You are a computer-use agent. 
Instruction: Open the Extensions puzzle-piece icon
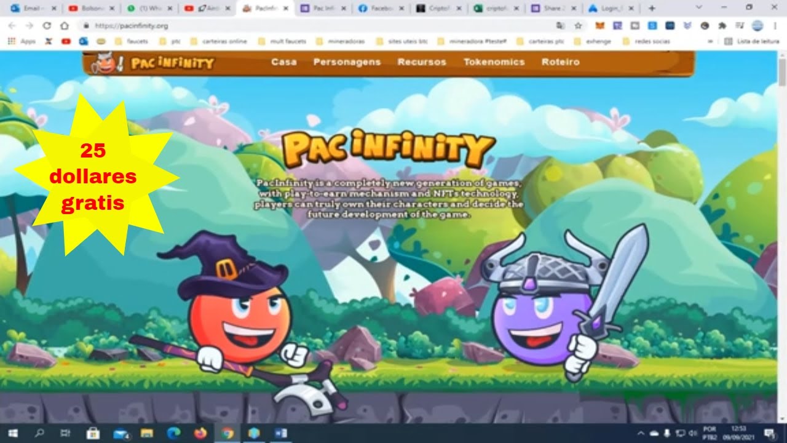tap(722, 26)
